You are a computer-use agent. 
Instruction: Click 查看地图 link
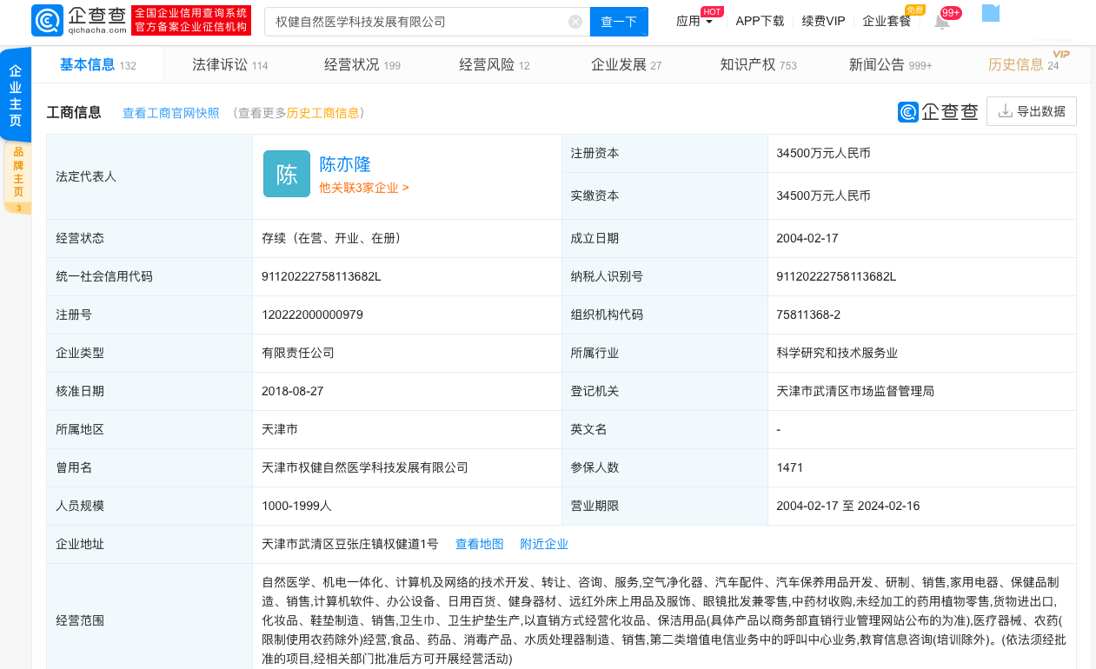click(x=480, y=544)
